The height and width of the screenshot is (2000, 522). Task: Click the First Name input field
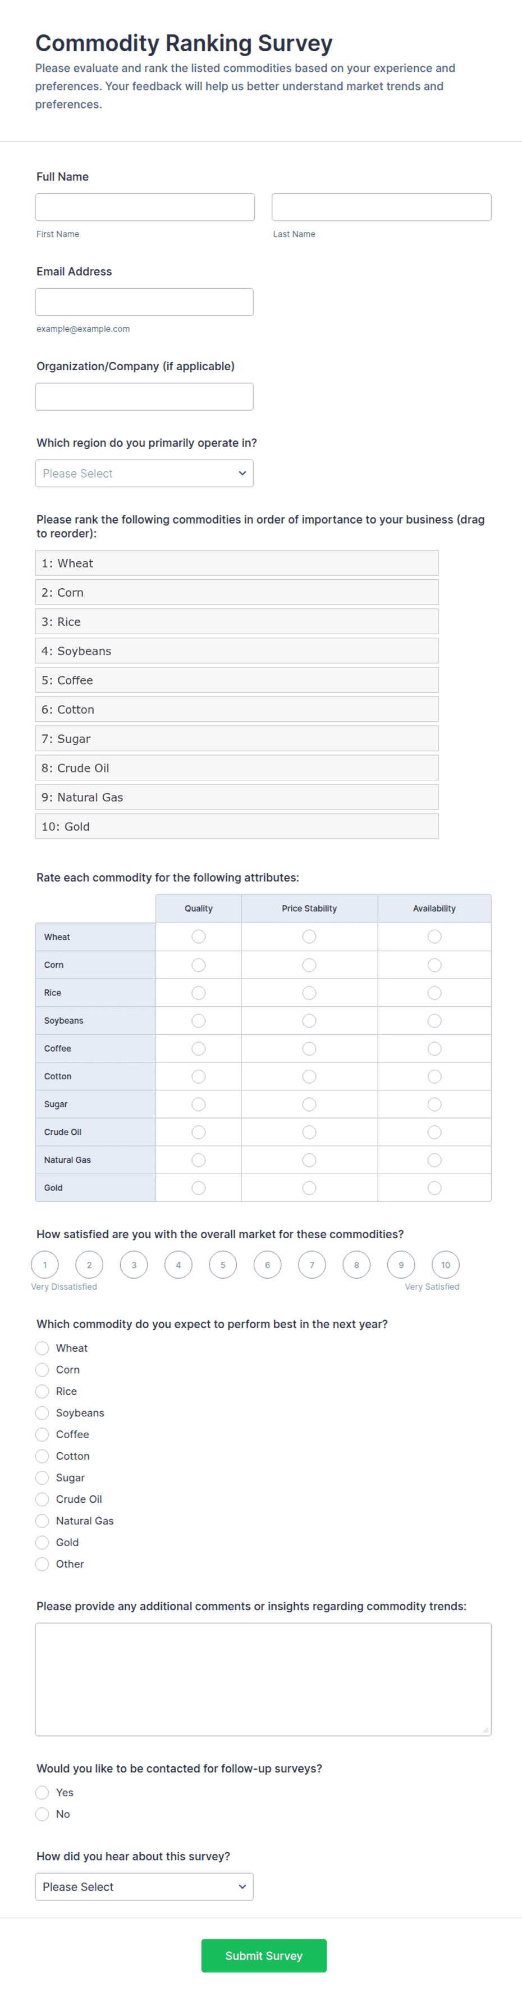[144, 207]
